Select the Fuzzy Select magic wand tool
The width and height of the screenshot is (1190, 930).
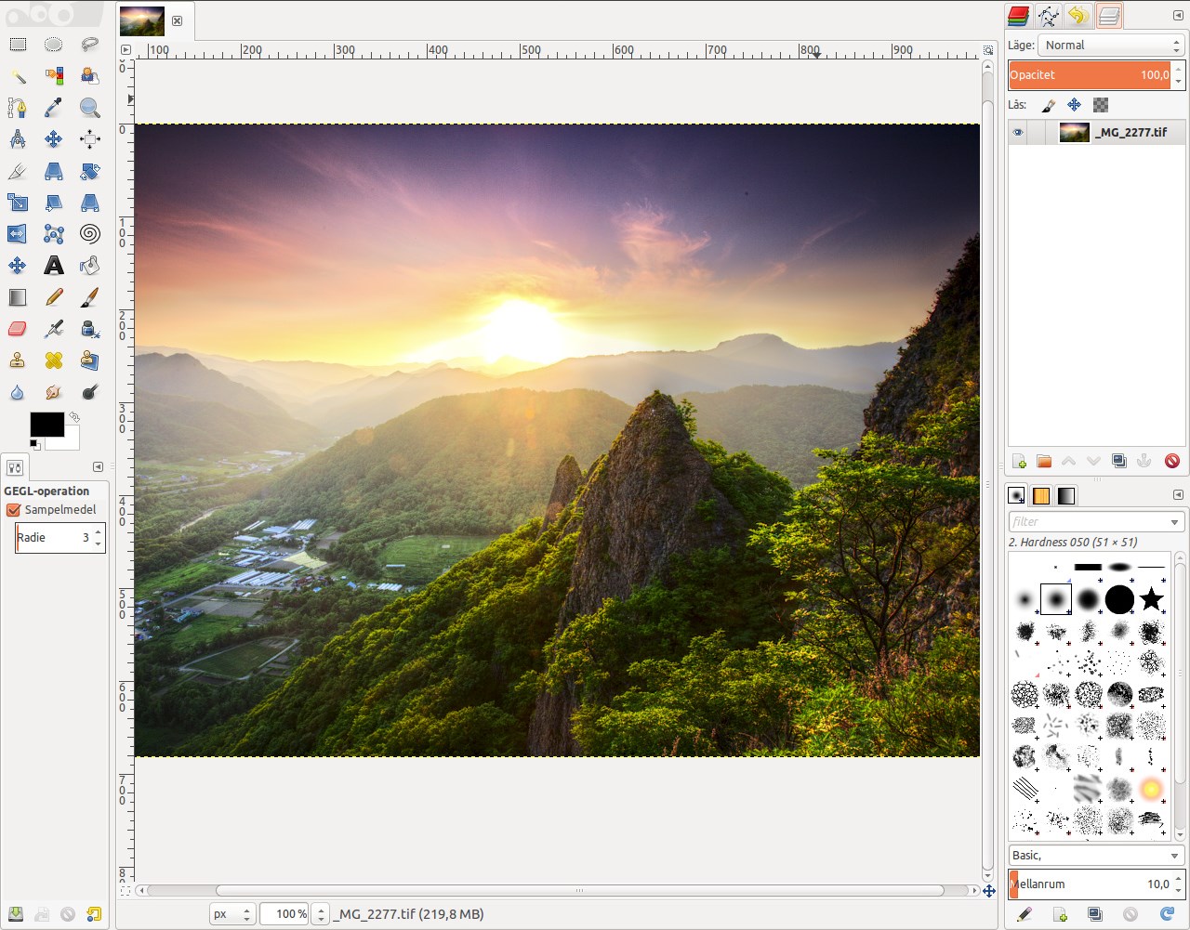tap(18, 76)
